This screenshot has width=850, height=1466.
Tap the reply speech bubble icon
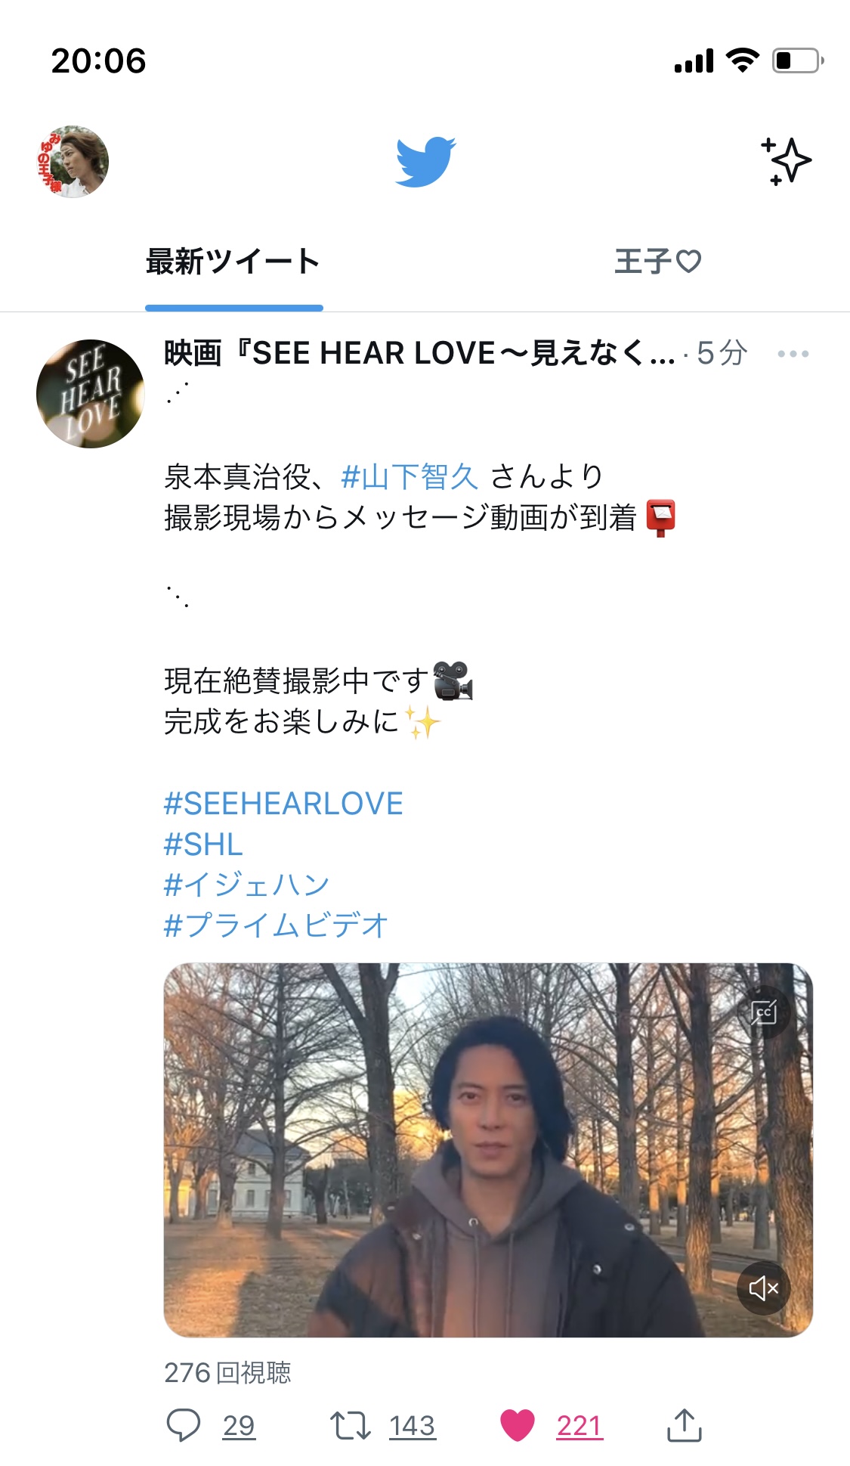183,1425
